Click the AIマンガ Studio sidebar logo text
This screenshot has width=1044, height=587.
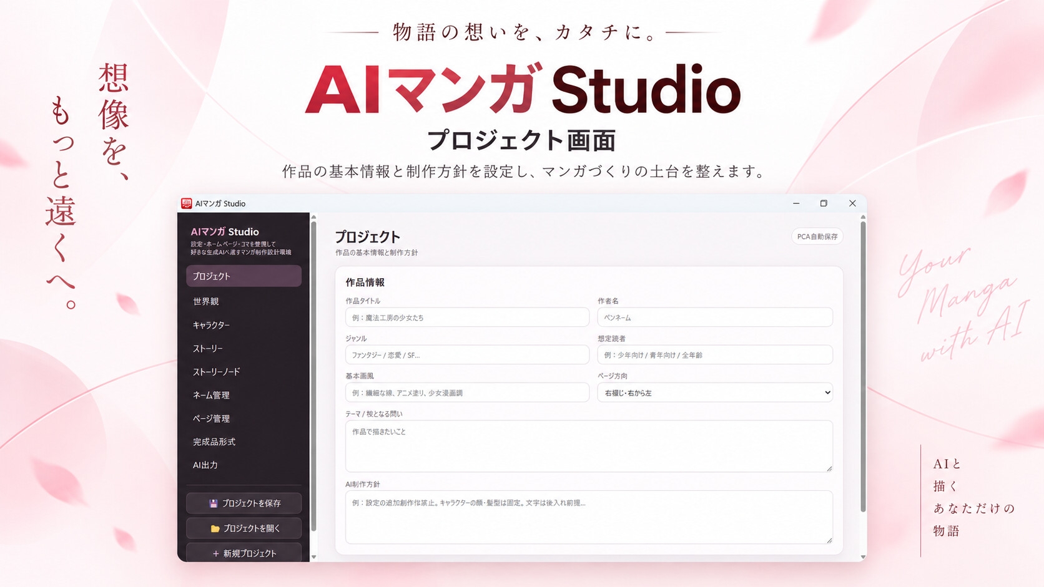point(225,231)
